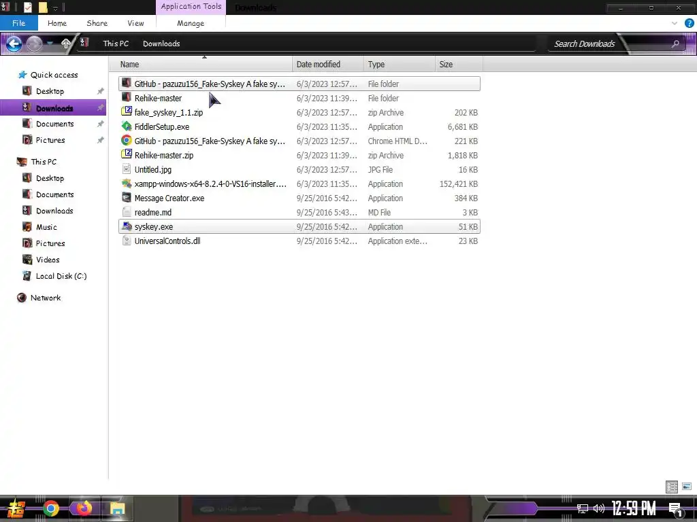Open Desktop under Quick access
The image size is (697, 522).
pos(50,91)
